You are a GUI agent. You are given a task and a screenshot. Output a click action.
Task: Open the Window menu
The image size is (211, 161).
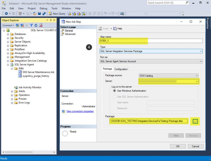click(66, 8)
